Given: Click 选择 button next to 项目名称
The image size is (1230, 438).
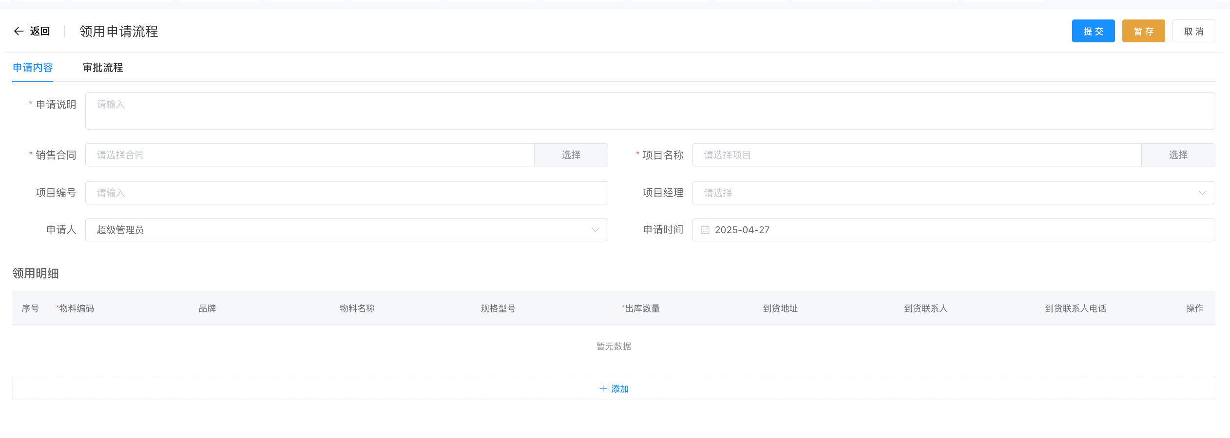Looking at the screenshot, I should (x=1178, y=155).
